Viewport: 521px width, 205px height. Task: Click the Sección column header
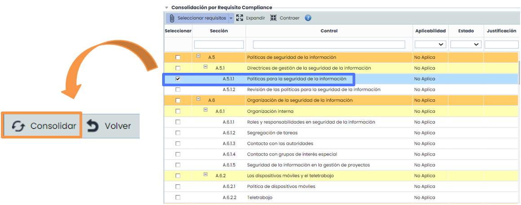pos(219,31)
